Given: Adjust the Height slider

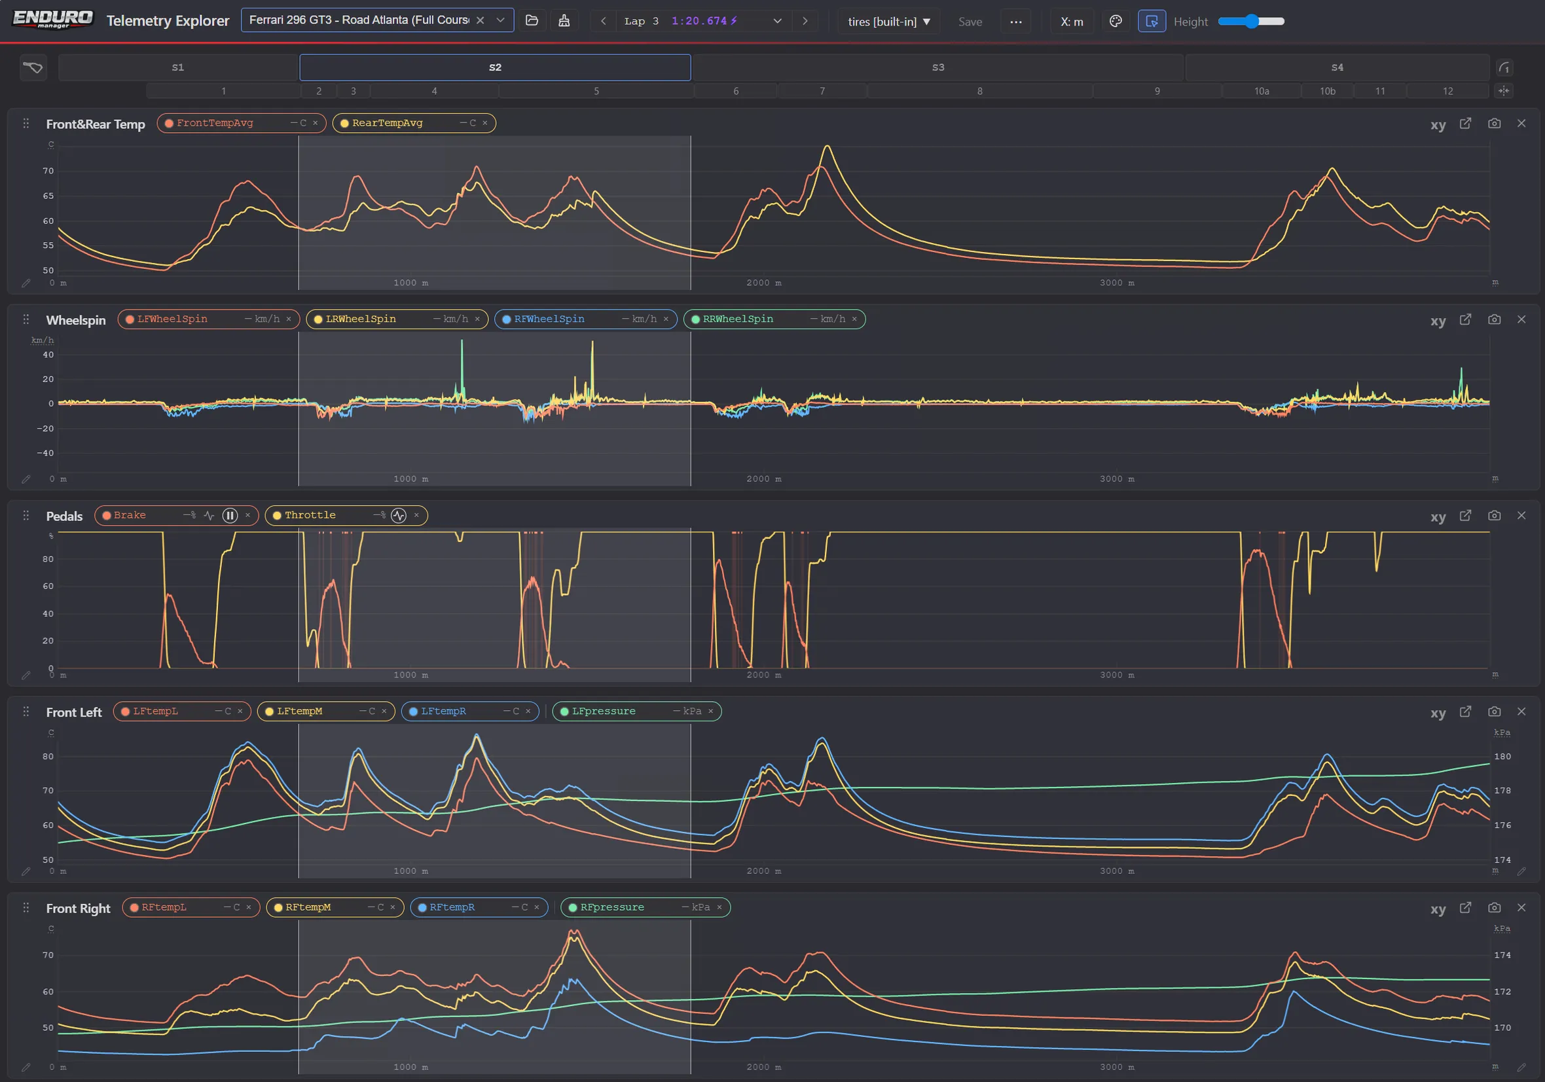Looking at the screenshot, I should (x=1251, y=21).
